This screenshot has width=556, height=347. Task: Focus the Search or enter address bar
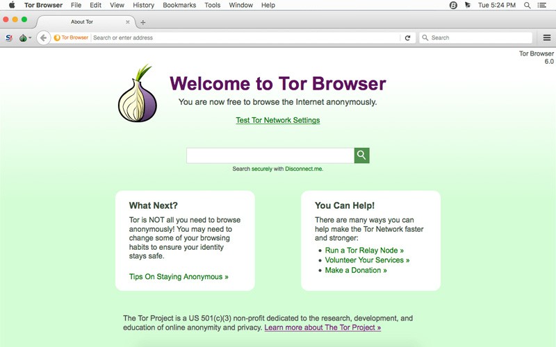[246, 37]
